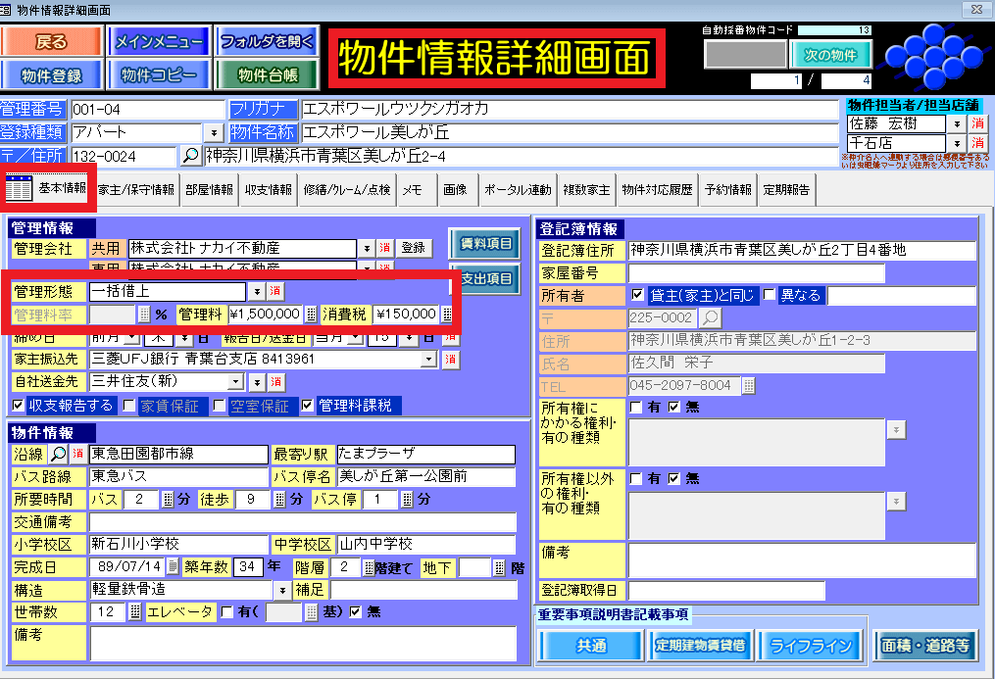This screenshot has height=679, width=995.
Task: Click the 沿線 railway line search magnifier
Action: pyautogui.click(x=58, y=455)
